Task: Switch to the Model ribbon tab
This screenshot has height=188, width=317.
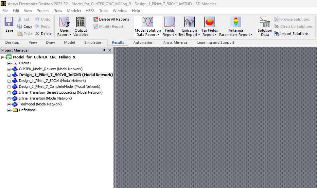Action: pos(70,42)
